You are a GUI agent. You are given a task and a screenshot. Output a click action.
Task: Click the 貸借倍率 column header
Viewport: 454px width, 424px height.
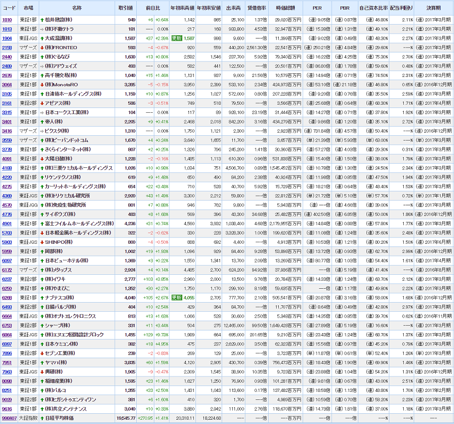[257, 8]
